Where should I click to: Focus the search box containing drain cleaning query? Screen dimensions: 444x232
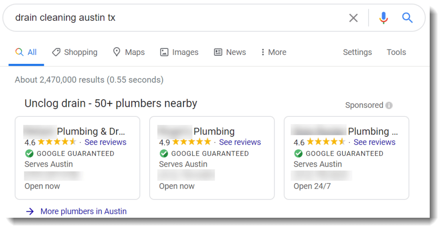(173, 18)
